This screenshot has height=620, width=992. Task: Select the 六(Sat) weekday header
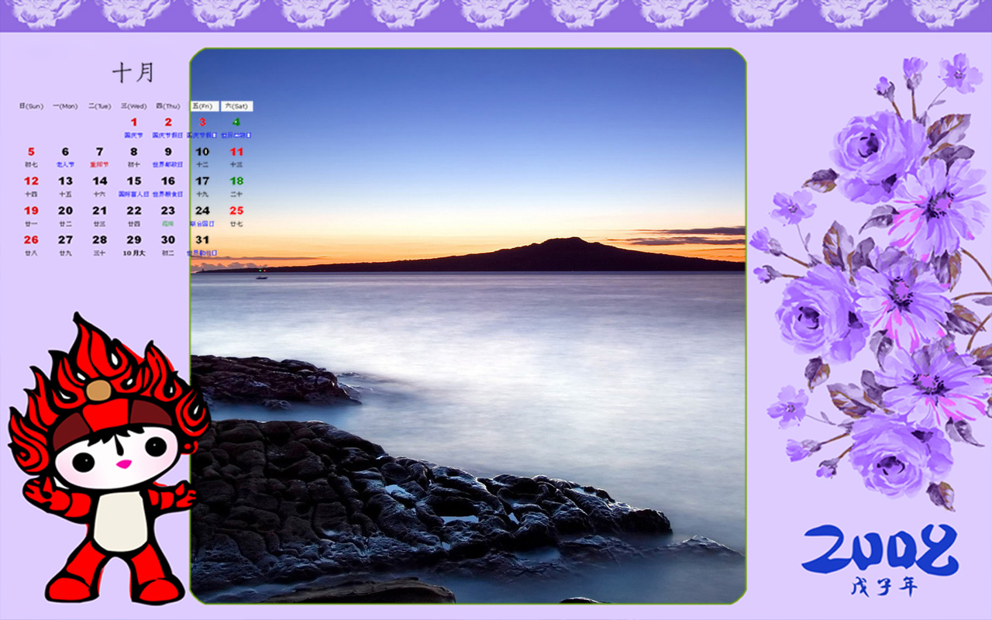coord(236,106)
